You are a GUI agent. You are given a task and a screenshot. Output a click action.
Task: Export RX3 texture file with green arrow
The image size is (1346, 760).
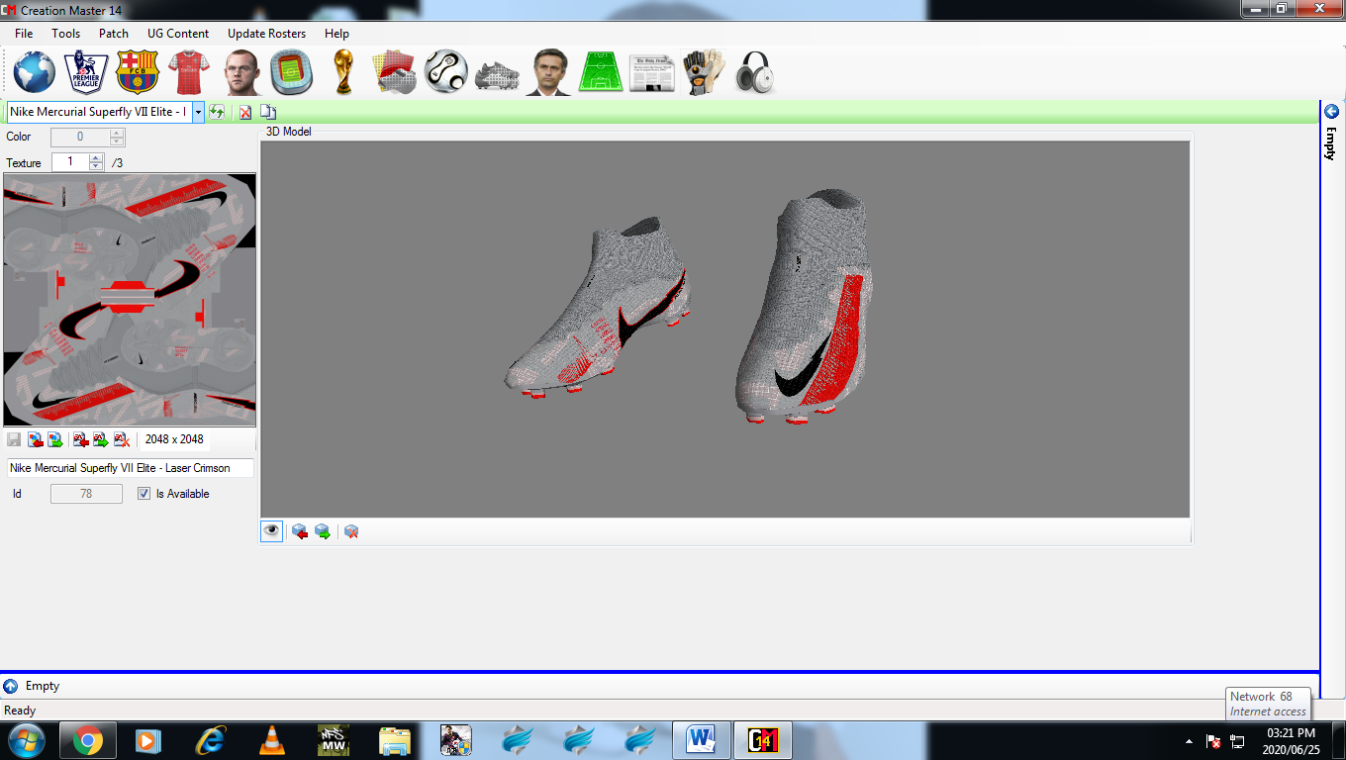click(x=101, y=439)
